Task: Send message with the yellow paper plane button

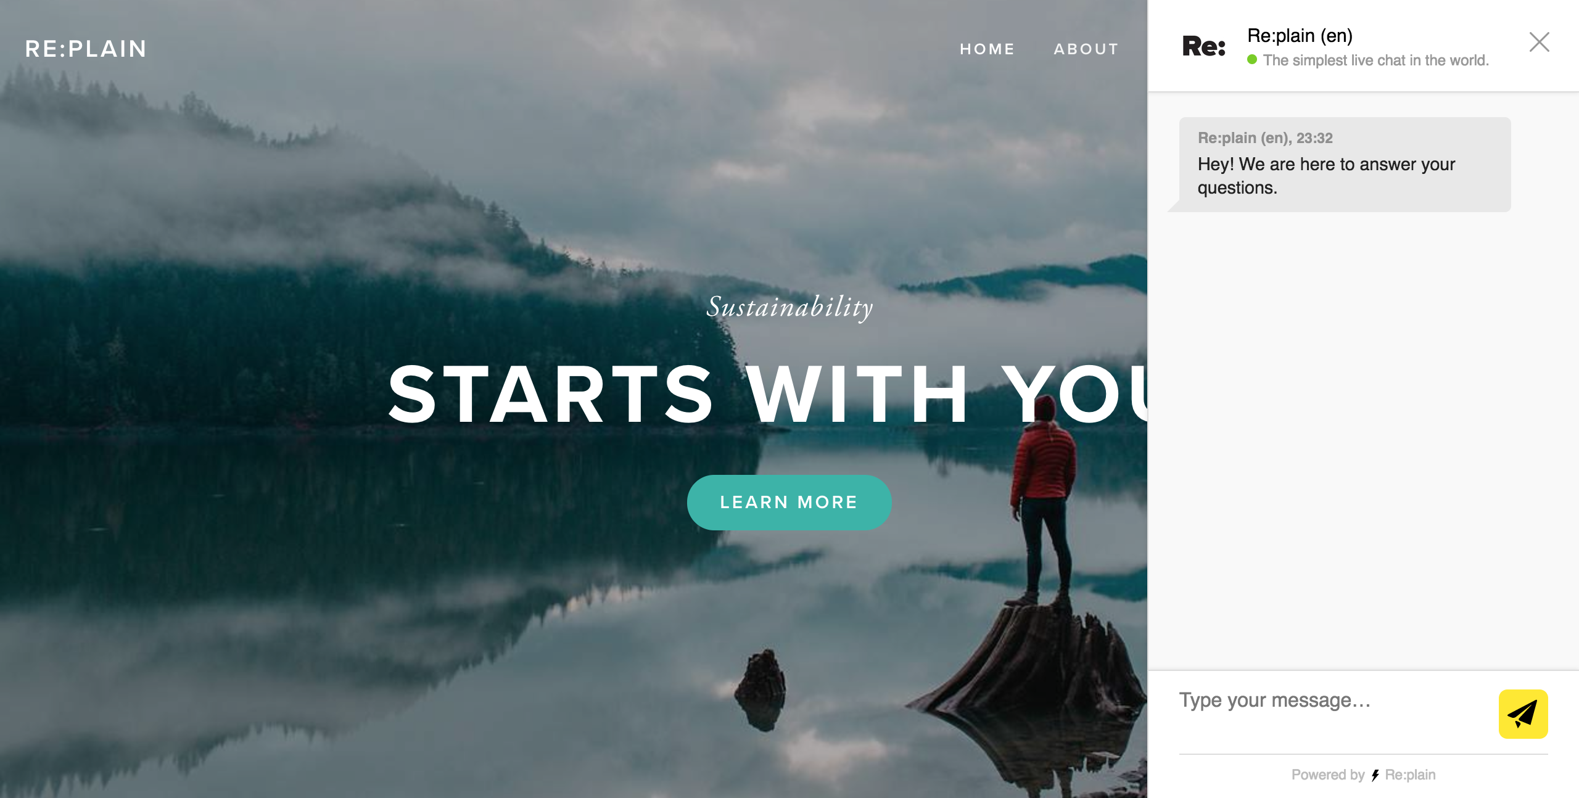Action: pyautogui.click(x=1523, y=714)
